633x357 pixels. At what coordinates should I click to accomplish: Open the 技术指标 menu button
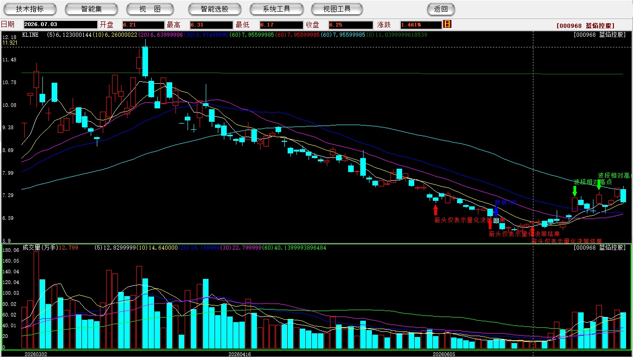30,9
